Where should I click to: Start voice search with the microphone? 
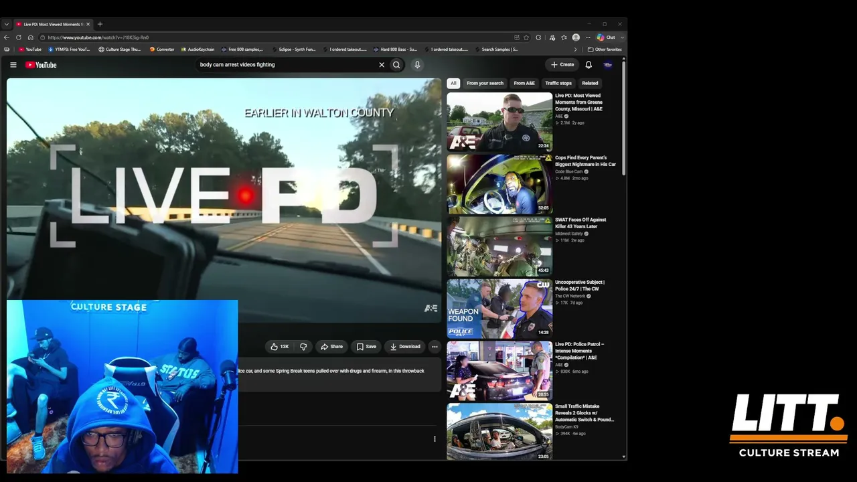pyautogui.click(x=417, y=65)
